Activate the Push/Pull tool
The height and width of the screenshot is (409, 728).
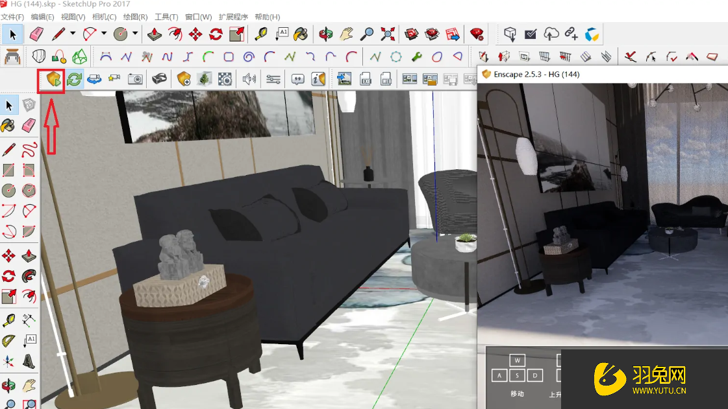point(155,34)
